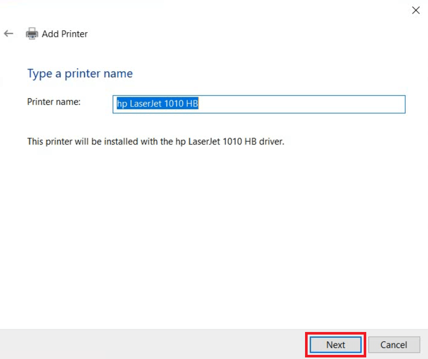Click inside the Printer name text box

[x=259, y=104]
